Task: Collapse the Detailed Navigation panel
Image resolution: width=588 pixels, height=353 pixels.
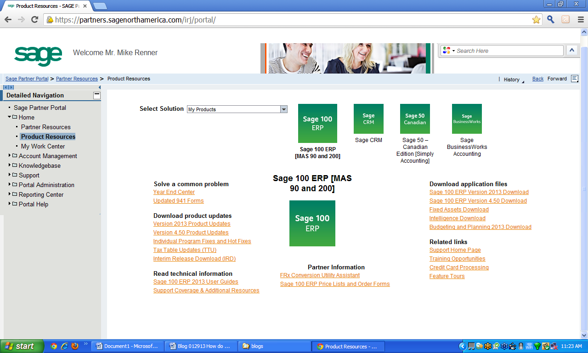Action: point(96,96)
